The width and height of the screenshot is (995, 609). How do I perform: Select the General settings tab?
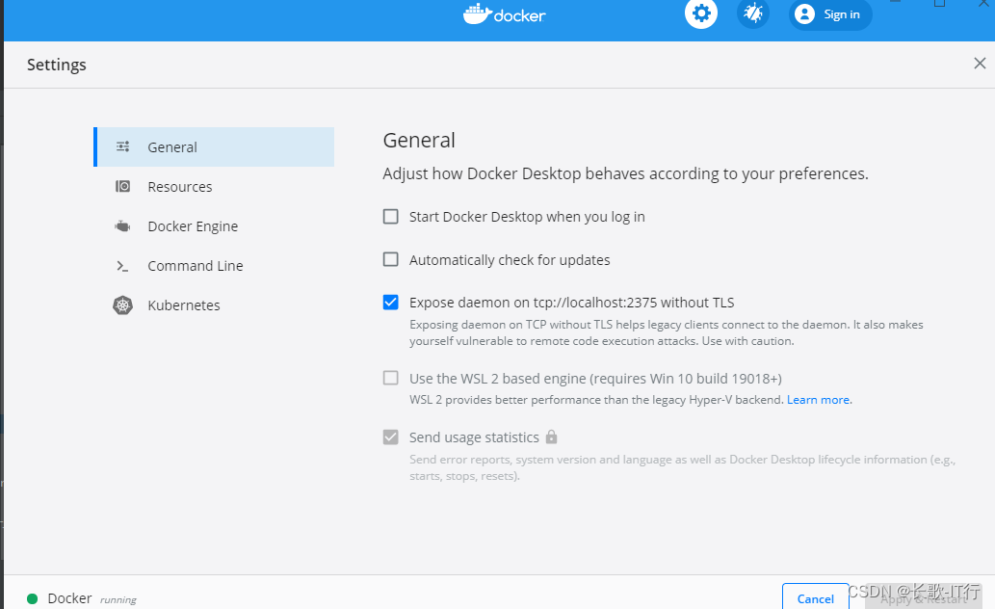click(214, 146)
